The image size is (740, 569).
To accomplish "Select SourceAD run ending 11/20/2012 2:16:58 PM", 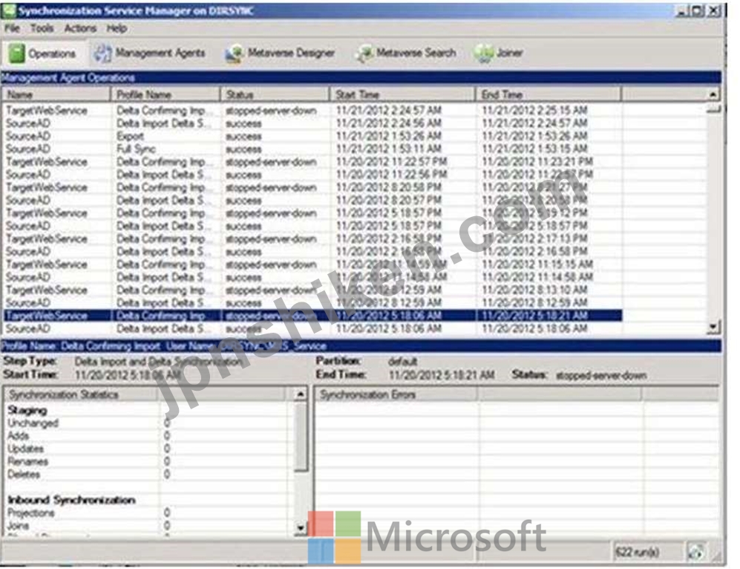I will click(312, 251).
